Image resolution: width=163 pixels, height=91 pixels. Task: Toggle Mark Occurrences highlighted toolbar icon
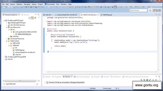[x=115, y=7]
